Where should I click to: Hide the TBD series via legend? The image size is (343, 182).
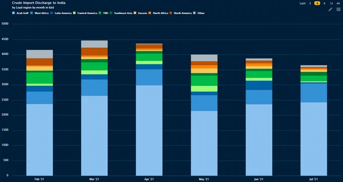[103, 13]
